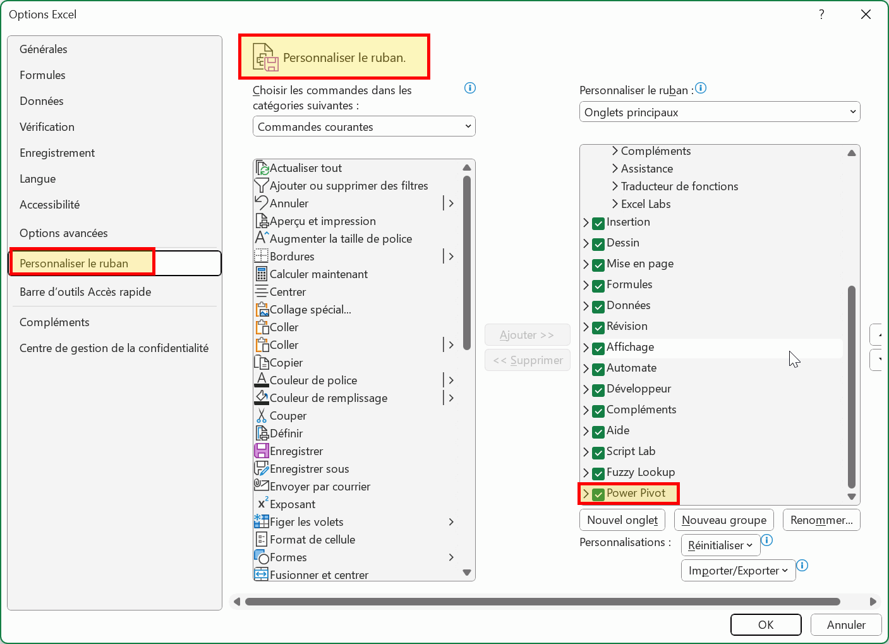
Task: Click the undo arrow icon beside Annuler command
Action: [x=262, y=204]
